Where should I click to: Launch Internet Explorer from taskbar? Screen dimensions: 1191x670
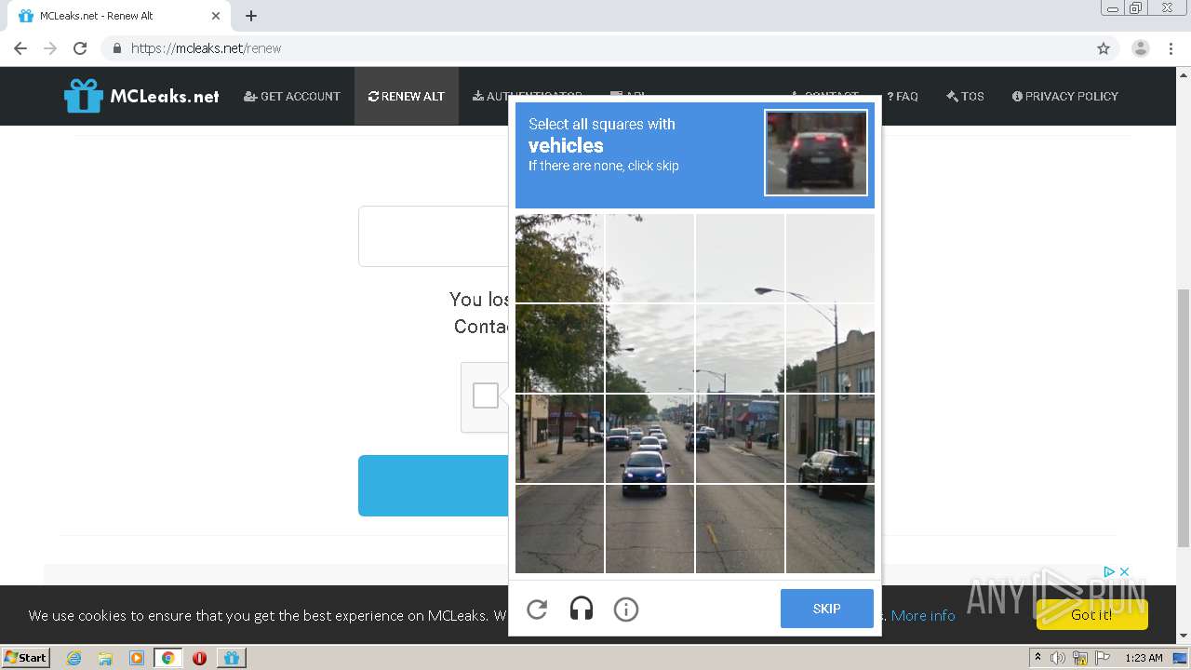[x=74, y=658]
